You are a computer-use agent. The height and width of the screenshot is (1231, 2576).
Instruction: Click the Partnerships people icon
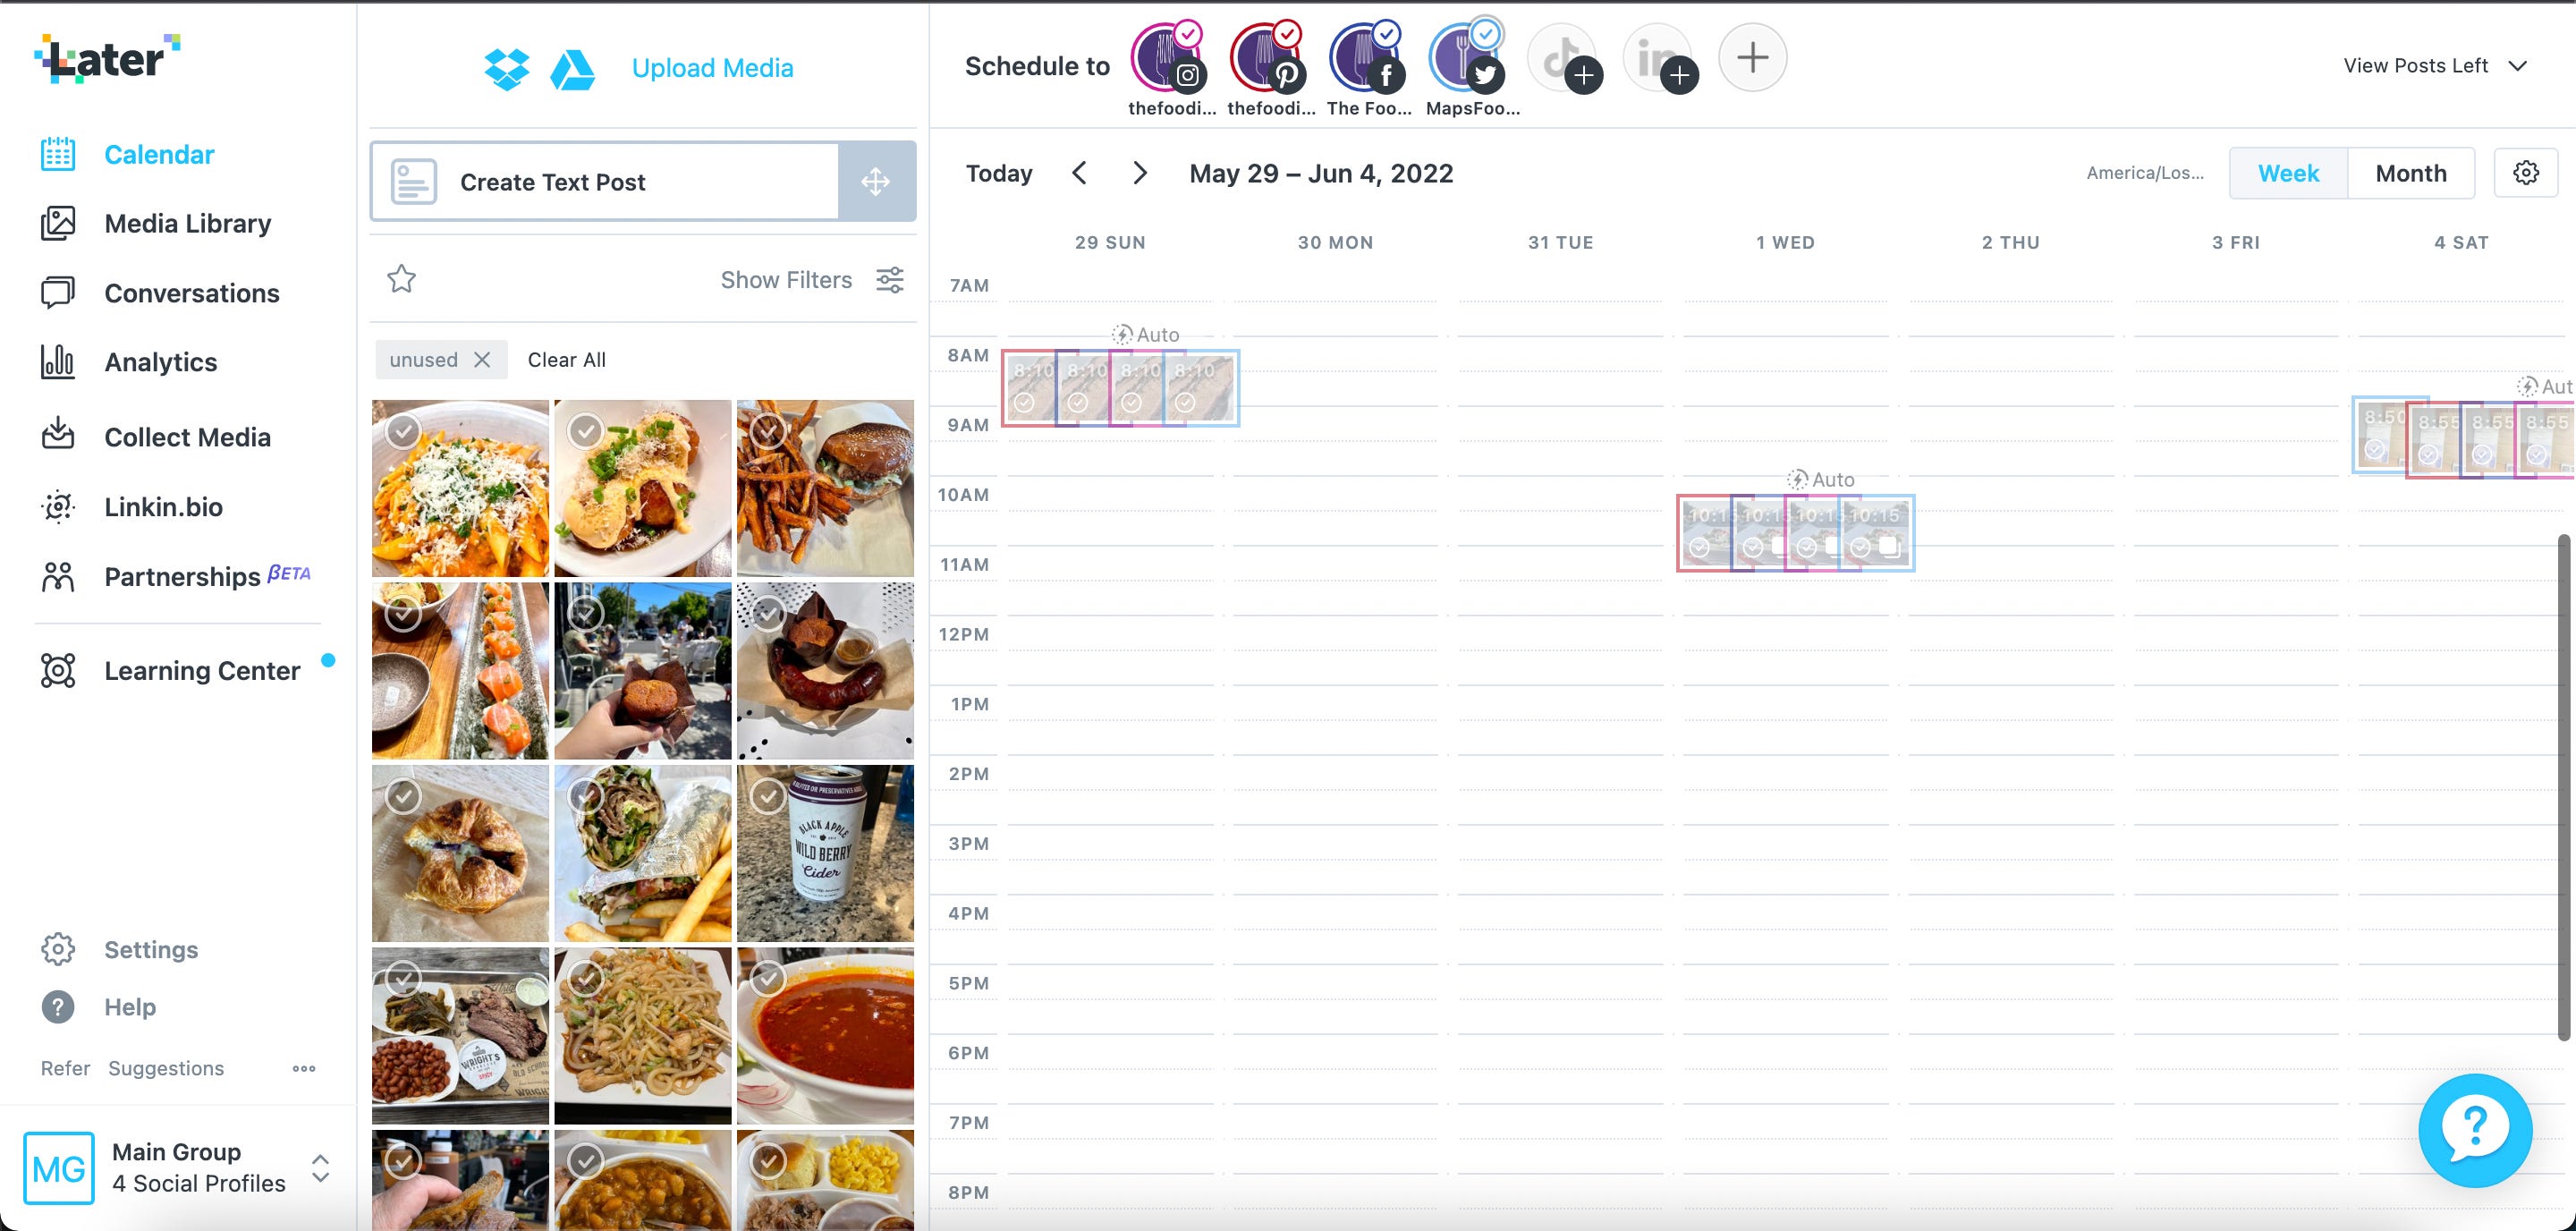point(58,576)
